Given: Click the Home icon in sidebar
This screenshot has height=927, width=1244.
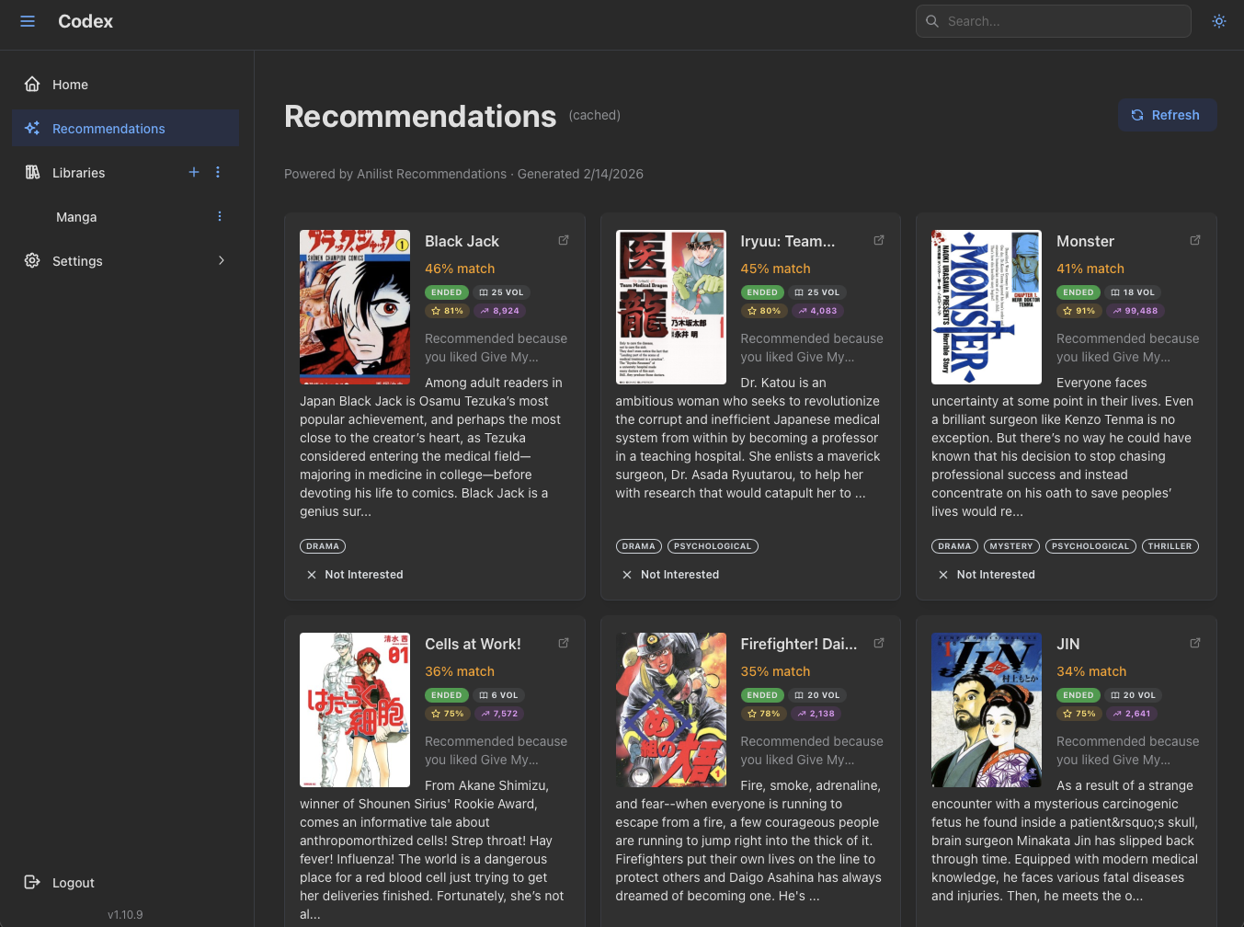Looking at the screenshot, I should [31, 84].
